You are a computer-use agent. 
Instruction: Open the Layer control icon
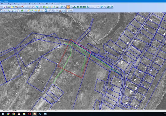(36, 10)
